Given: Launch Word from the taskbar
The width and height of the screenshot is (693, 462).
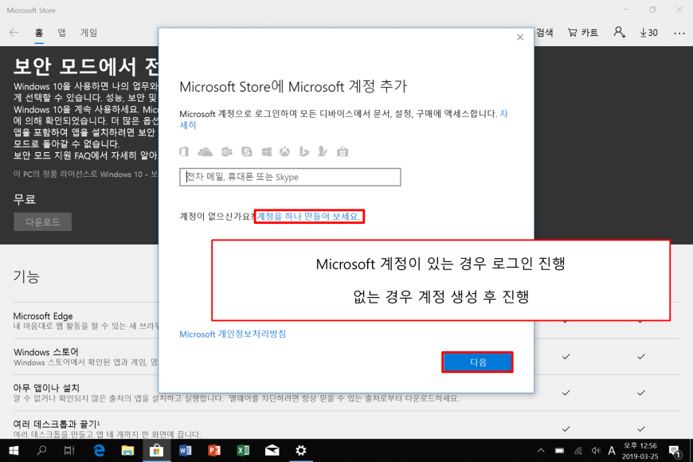Looking at the screenshot, I should point(185,451).
